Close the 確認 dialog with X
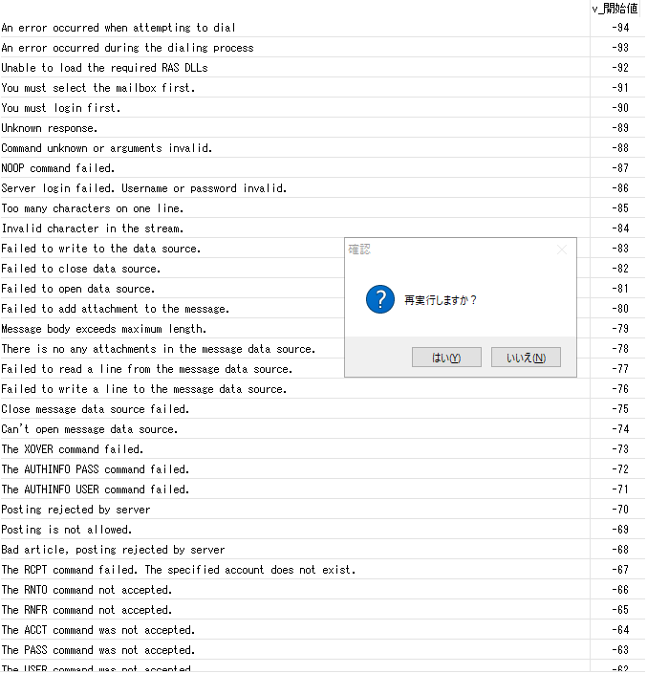Viewport: 647px width, 674px height. pyautogui.click(x=562, y=250)
